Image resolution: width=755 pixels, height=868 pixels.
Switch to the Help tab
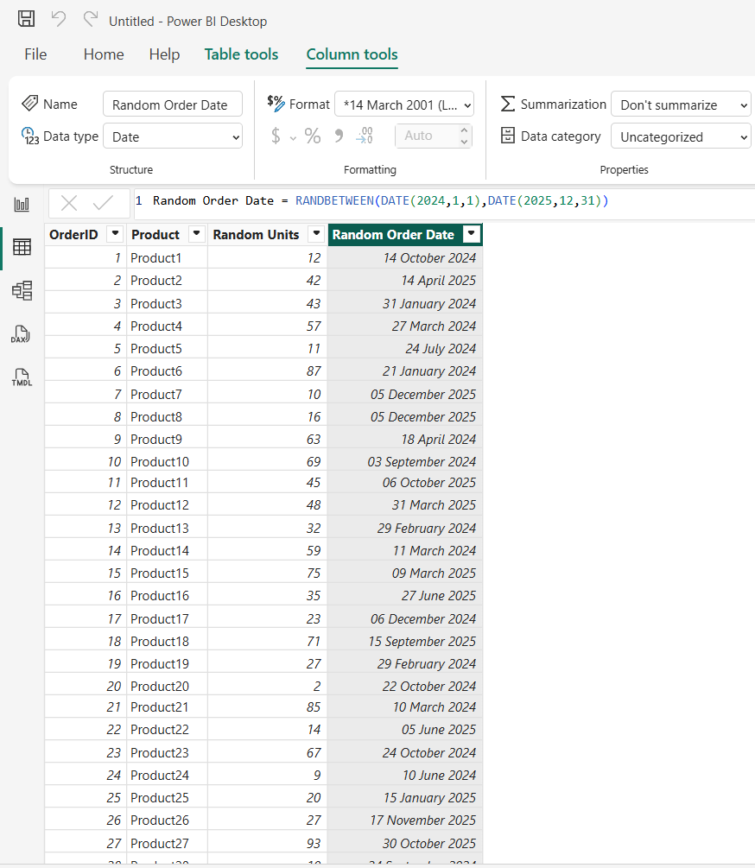164,54
